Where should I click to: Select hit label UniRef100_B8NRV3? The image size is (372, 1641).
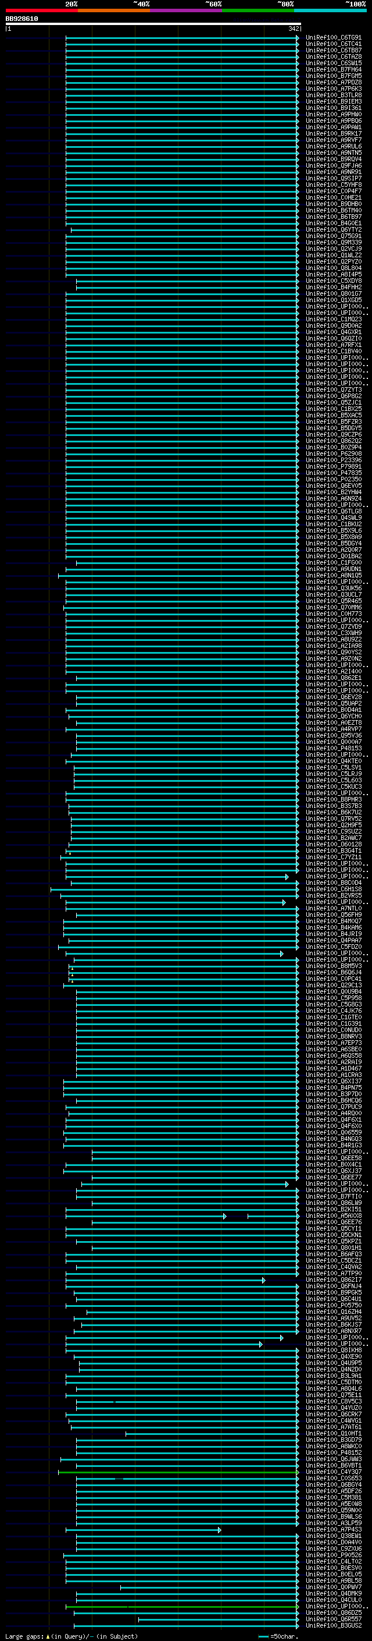click(333, 1036)
